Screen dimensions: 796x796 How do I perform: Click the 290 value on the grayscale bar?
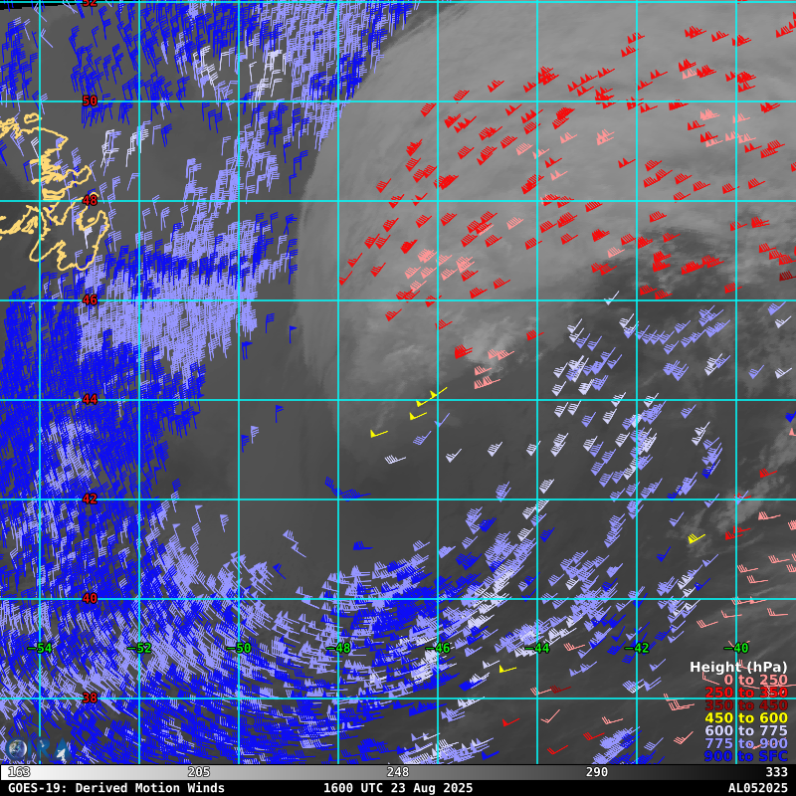tap(596, 772)
